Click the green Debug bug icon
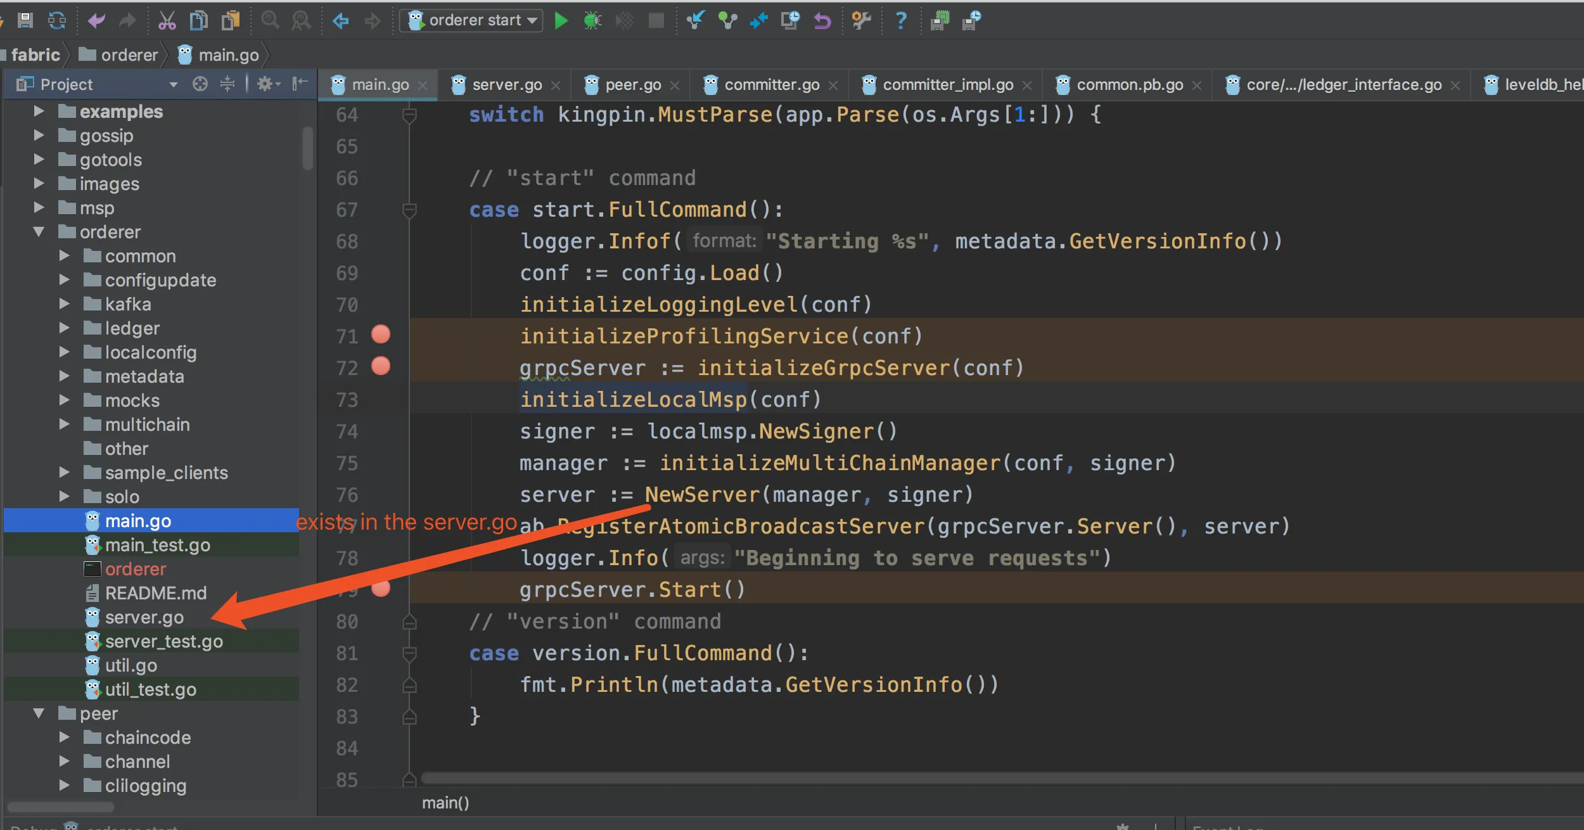 pyautogui.click(x=592, y=21)
